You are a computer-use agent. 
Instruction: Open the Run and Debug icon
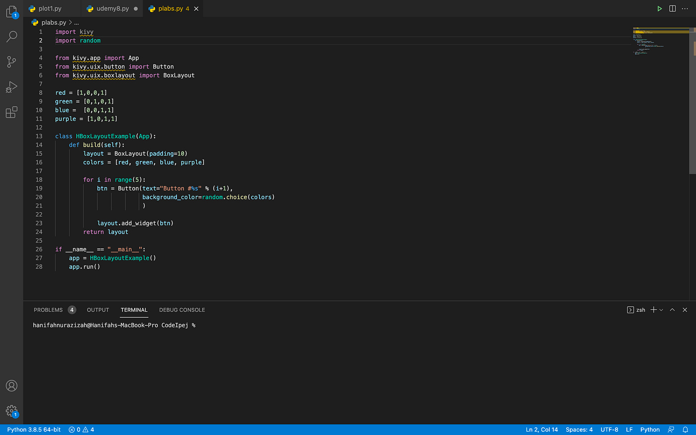[11, 87]
